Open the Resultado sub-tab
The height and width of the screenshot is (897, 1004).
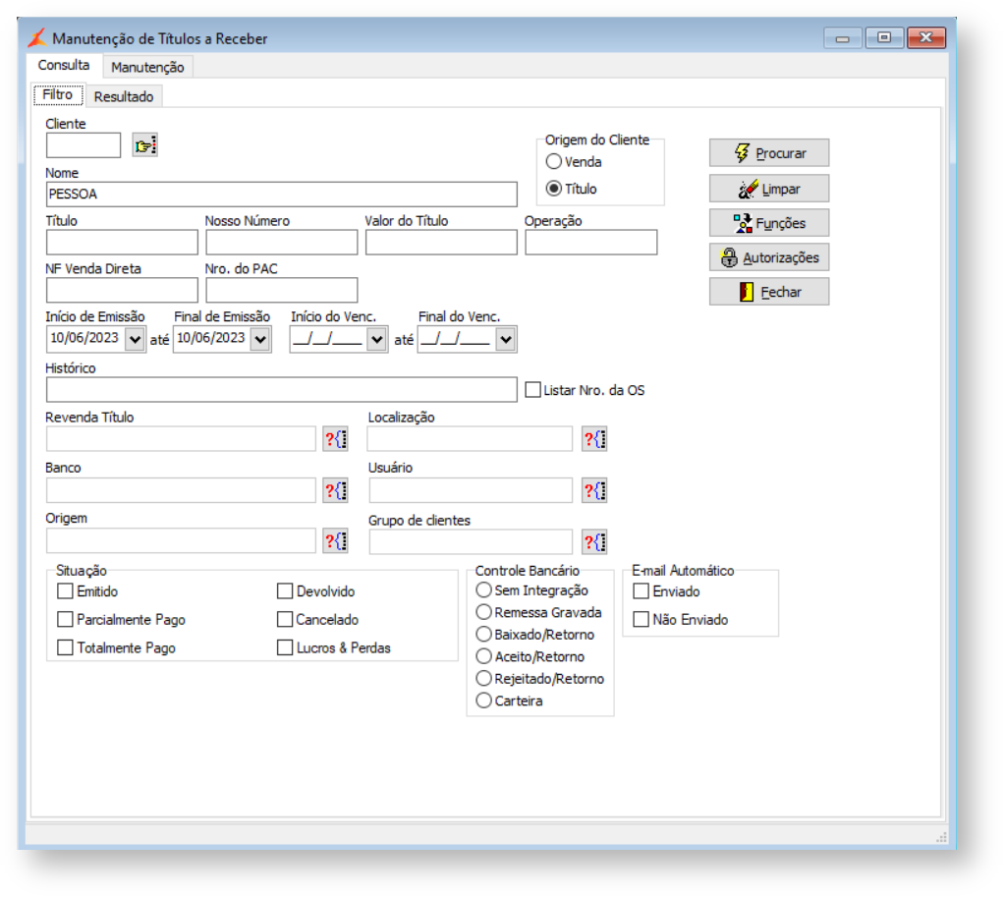point(124,96)
